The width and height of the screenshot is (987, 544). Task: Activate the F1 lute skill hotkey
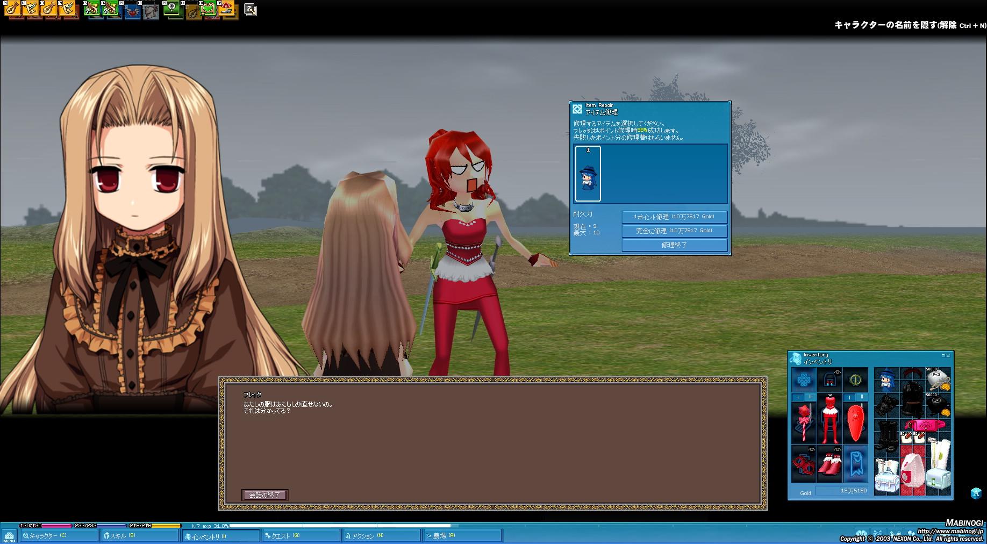[12, 9]
